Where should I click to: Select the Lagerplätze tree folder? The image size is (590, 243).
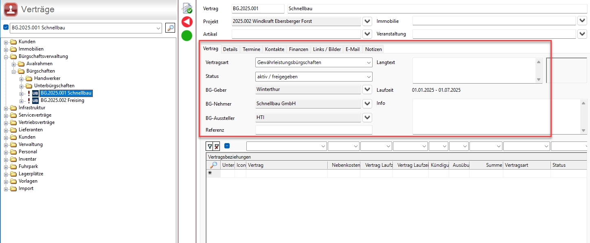pos(31,174)
